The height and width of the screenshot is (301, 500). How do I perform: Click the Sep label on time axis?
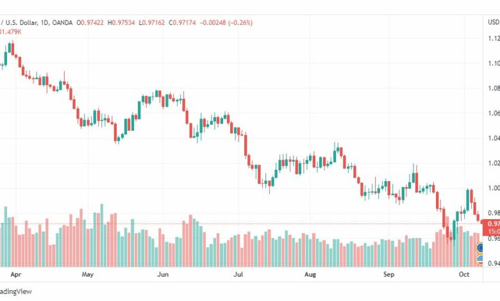(388, 274)
